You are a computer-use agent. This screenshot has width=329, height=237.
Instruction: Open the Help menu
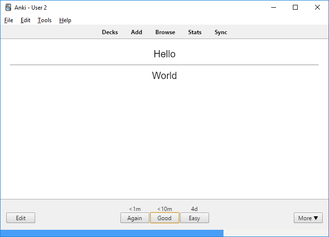(65, 20)
